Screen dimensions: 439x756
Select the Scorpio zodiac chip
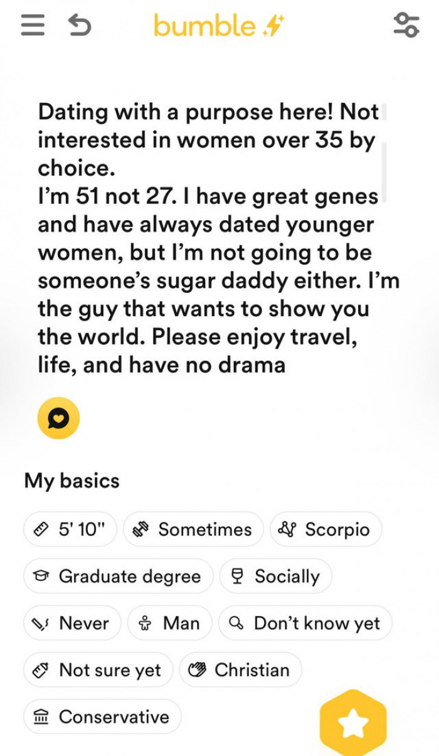tap(326, 529)
